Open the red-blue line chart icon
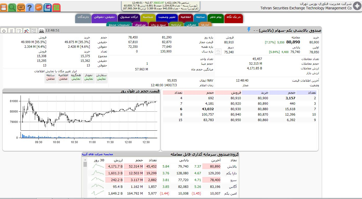The image size is (362, 199). click(26, 31)
